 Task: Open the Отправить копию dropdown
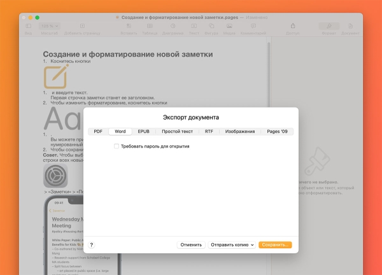(232, 245)
